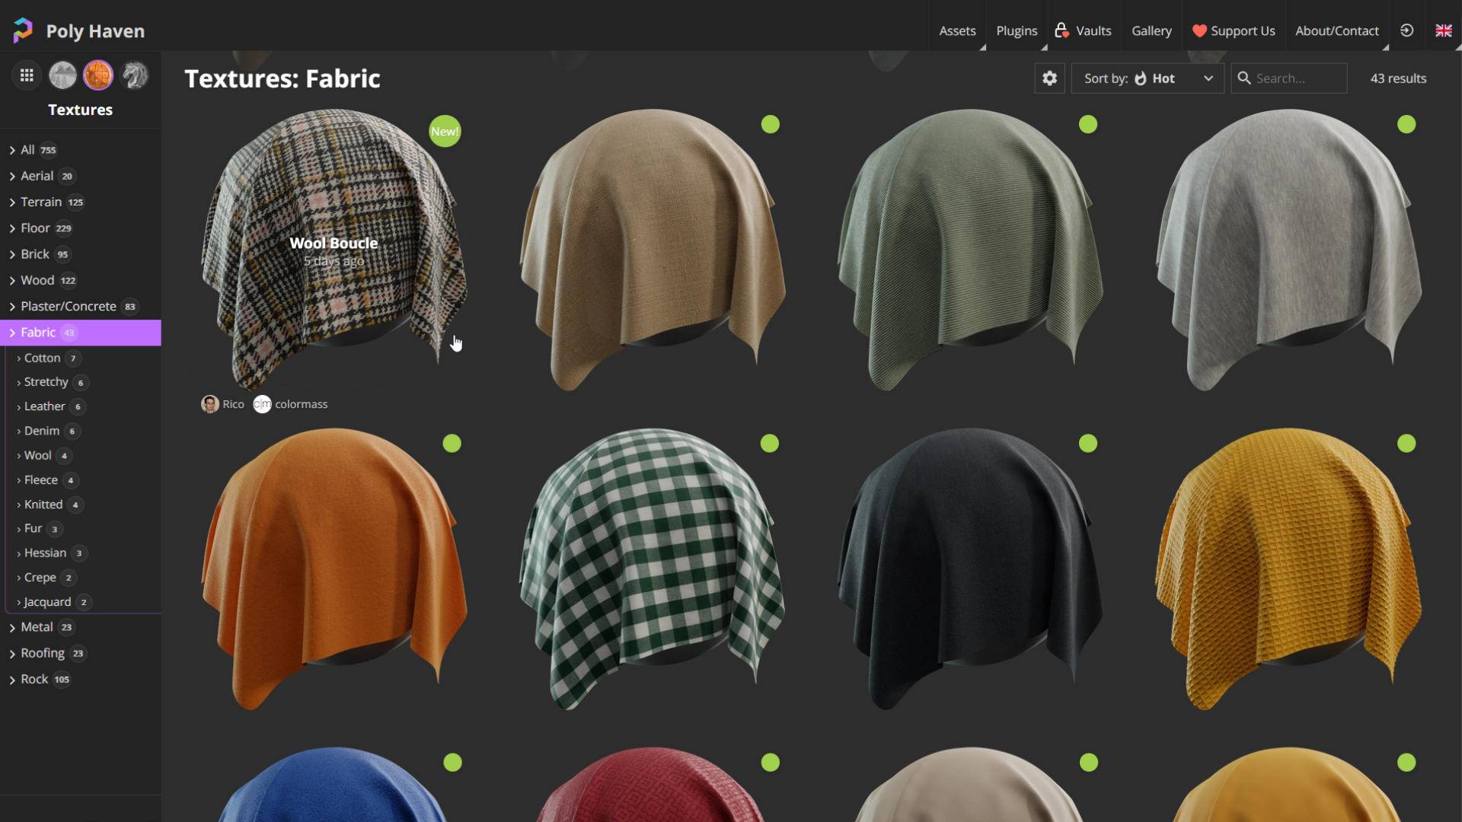Select the Fur subcategory

coord(40,528)
